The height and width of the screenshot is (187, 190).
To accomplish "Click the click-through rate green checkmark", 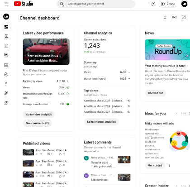I will pyautogui.click(x=68, y=94).
